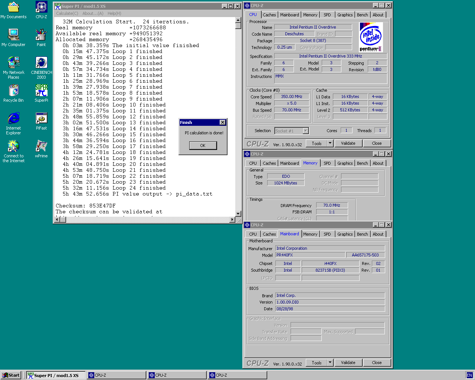
Task: Click the Super PI title bar icon
Action: tap(58, 6)
